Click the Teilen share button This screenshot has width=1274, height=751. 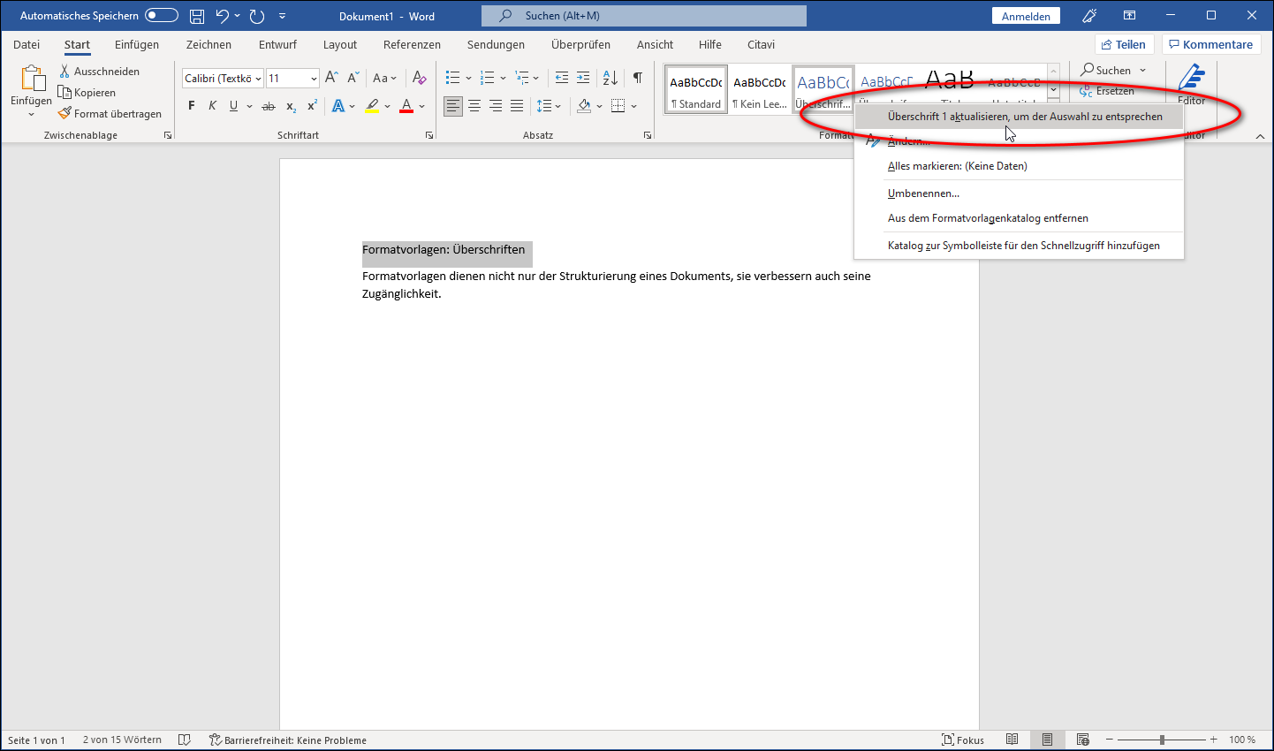(1124, 44)
